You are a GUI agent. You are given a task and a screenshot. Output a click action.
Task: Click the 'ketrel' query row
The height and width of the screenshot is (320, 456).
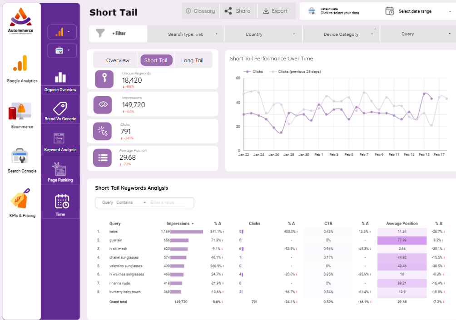[x=114, y=231]
